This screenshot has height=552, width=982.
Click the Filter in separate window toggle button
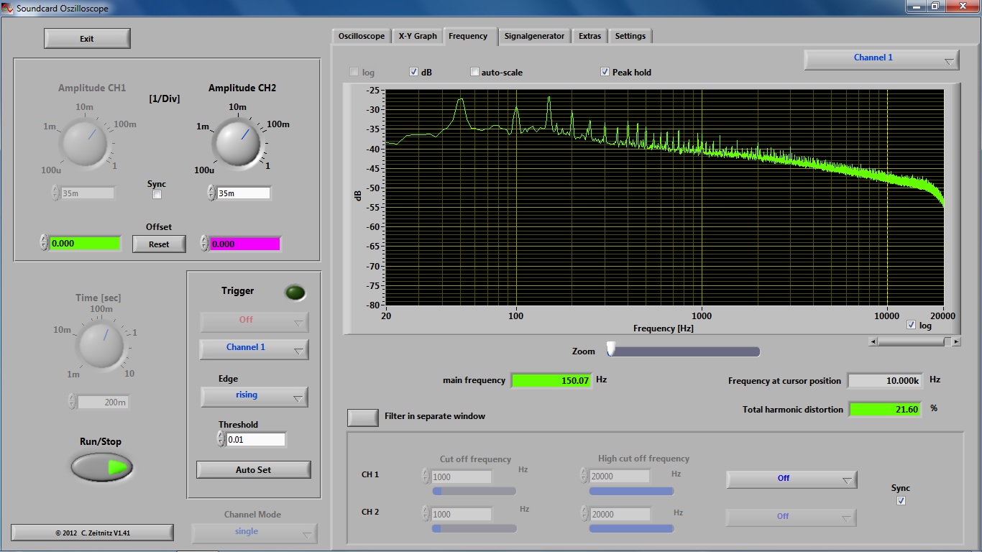(x=363, y=417)
